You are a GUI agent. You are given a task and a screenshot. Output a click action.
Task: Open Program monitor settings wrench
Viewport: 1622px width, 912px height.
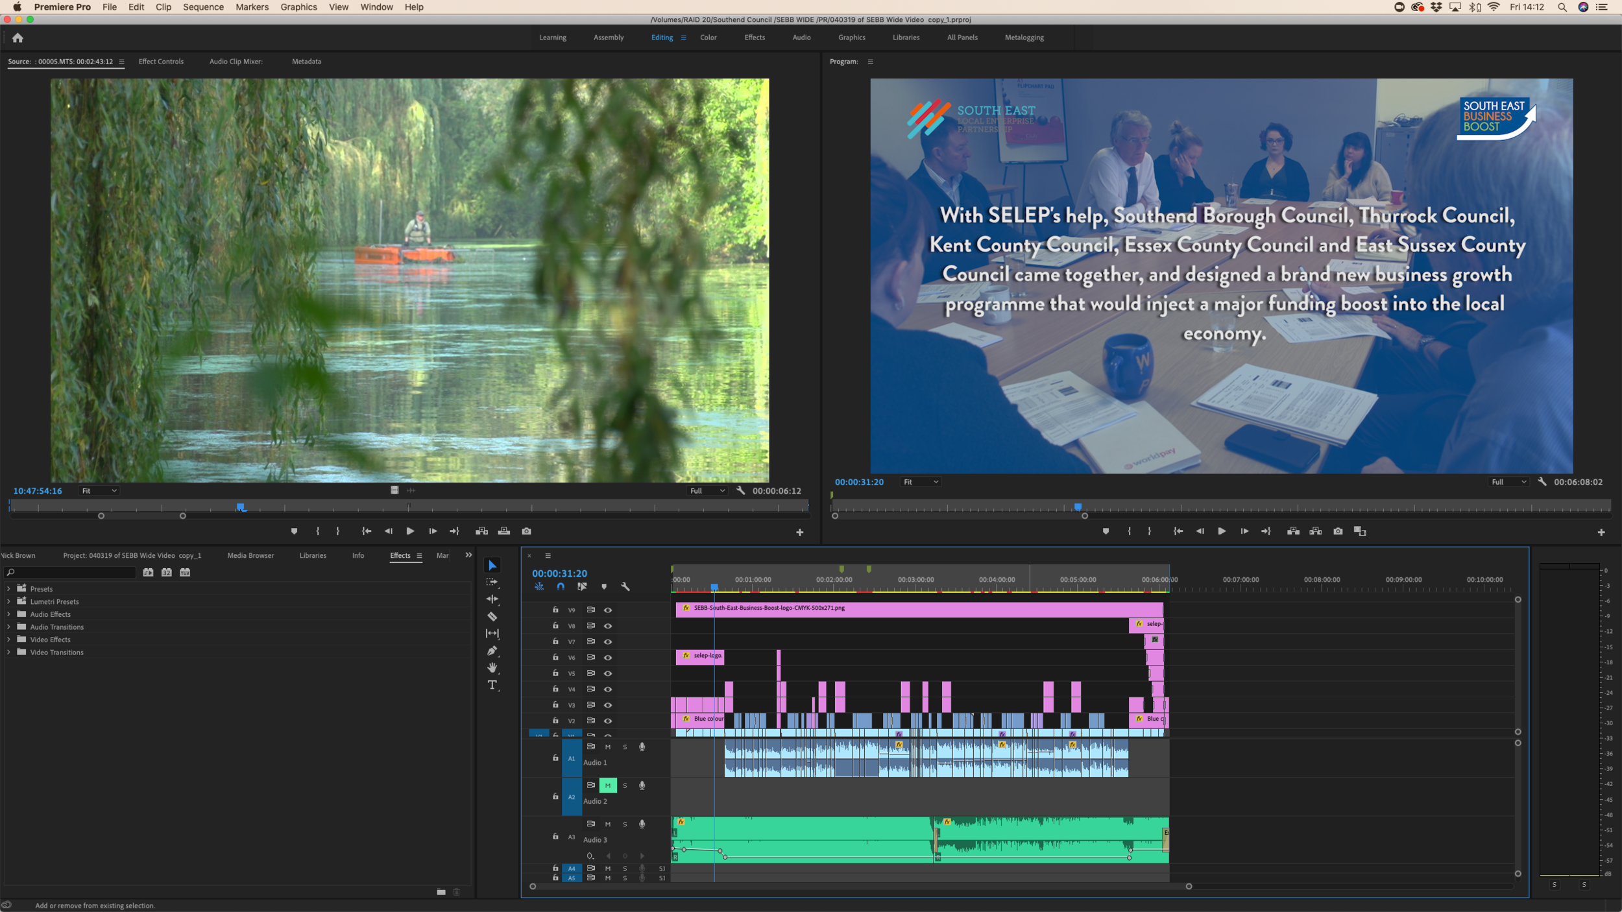(x=1542, y=482)
